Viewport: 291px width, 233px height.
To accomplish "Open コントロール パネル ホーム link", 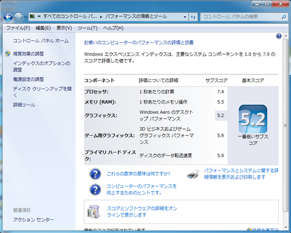I will [x=41, y=41].
